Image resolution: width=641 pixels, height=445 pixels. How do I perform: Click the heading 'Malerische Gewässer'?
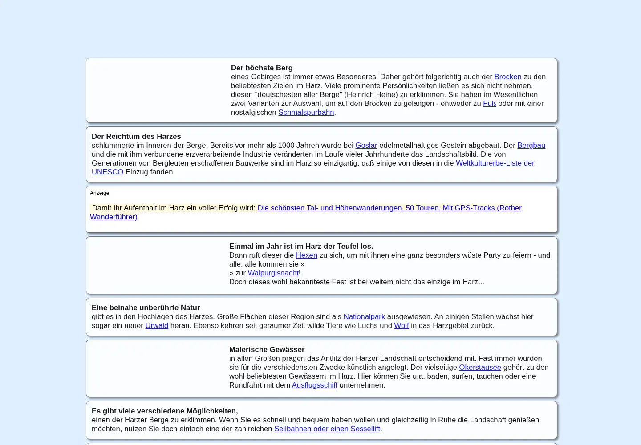tap(267, 349)
